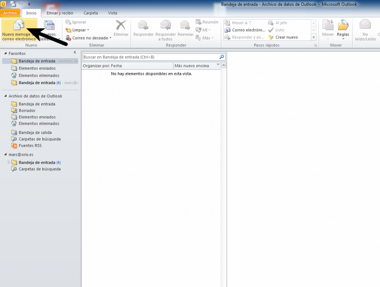Expand Bandeja de entrada (4) under marc@orix.es
This screenshot has width=380, height=287.
9,163
